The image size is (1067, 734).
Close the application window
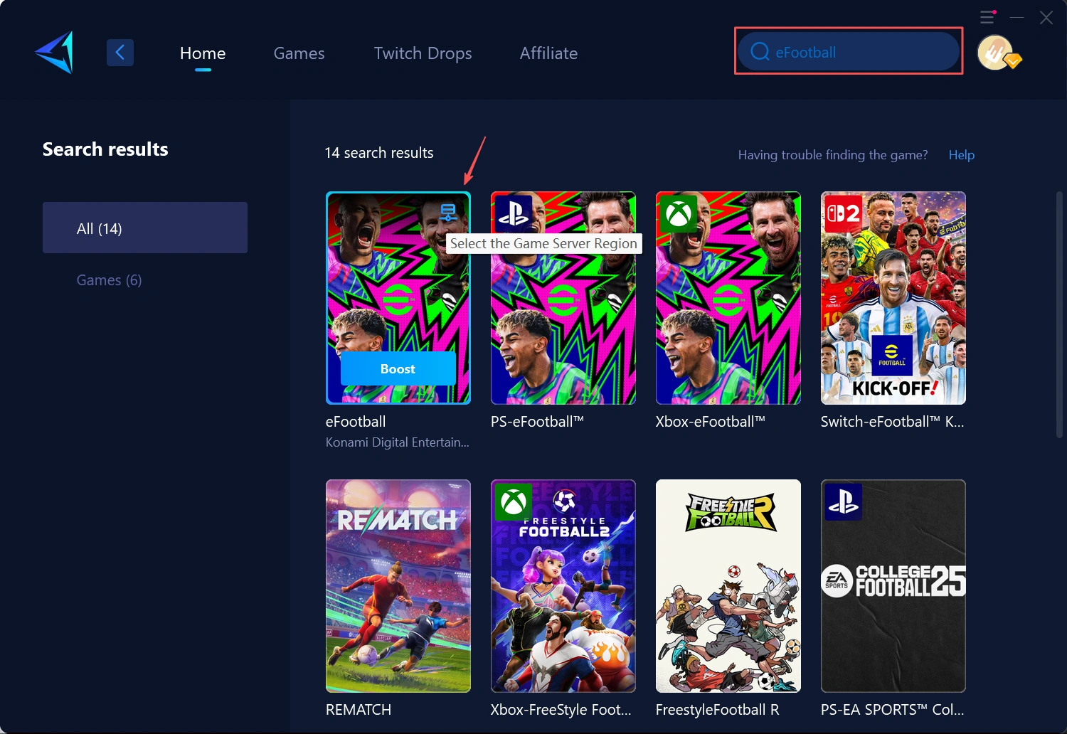[x=1046, y=17]
